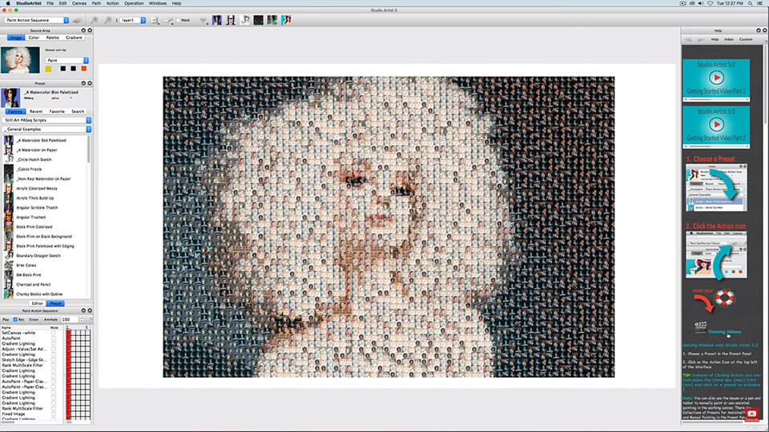This screenshot has height=432, width=769.
Task: Click the collapse button of the Preset panel
Action: (83, 83)
